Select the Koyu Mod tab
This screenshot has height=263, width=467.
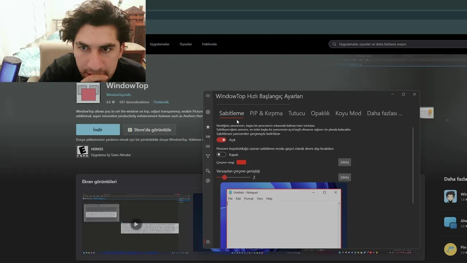(x=348, y=113)
